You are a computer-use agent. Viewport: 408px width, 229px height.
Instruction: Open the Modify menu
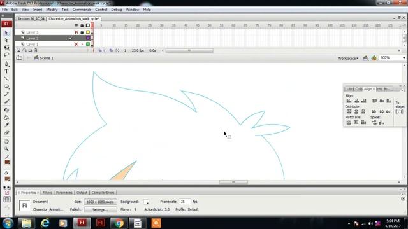tap(52, 10)
